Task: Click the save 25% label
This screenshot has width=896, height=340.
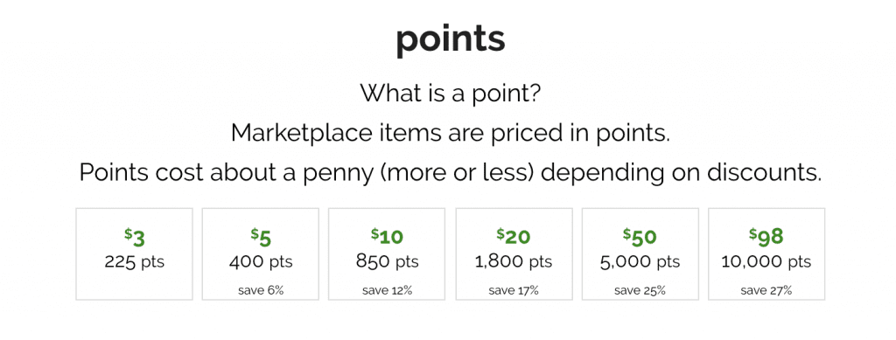Action: click(640, 290)
